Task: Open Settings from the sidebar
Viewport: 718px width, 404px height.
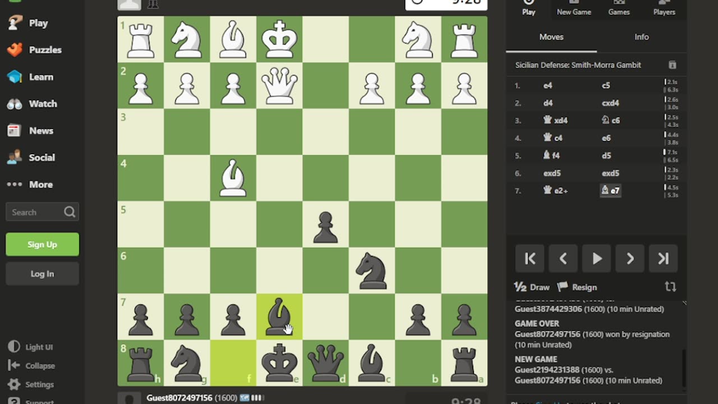Action: (31, 385)
